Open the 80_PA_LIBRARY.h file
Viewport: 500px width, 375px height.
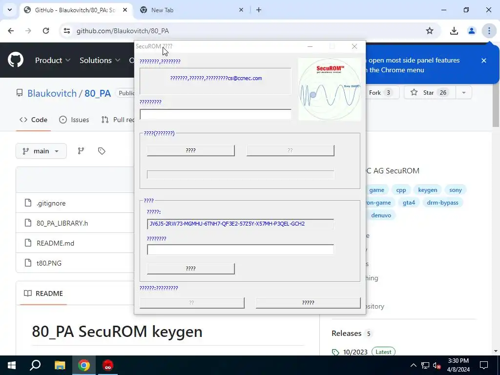click(x=62, y=223)
